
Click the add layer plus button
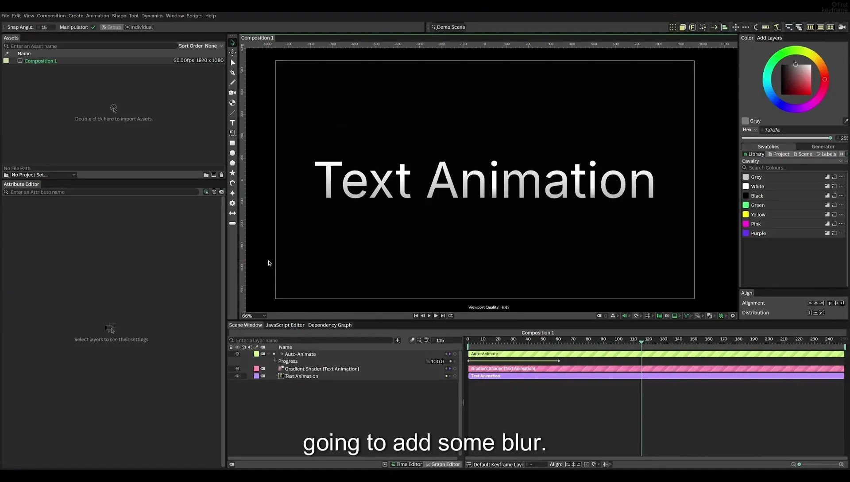tap(398, 340)
